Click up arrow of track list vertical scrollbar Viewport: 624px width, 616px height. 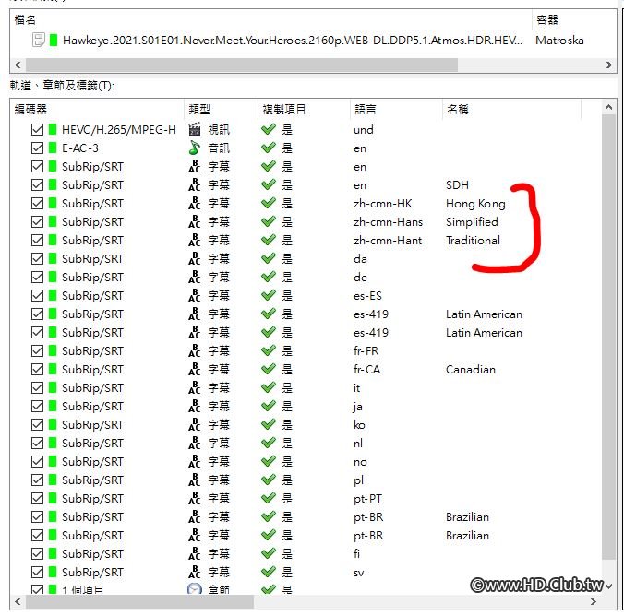click(x=608, y=107)
